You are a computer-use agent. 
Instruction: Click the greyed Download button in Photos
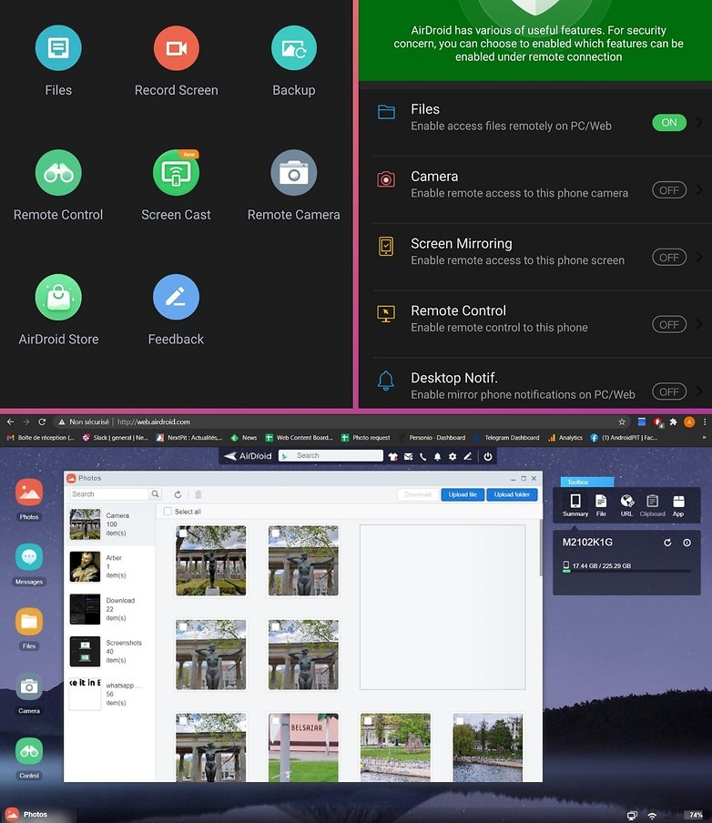tap(418, 494)
